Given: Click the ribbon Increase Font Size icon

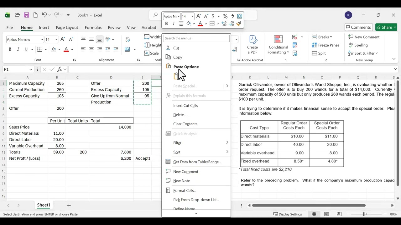Looking at the screenshot, I should tap(63, 39).
